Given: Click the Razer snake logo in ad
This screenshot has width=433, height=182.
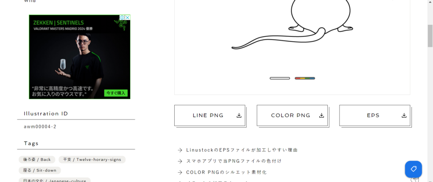Looking at the screenshot, I should 121,25.
